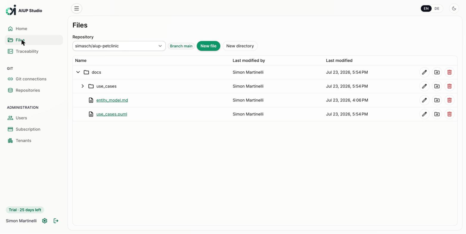Delete entity_model.md using trash icon

tap(449, 100)
